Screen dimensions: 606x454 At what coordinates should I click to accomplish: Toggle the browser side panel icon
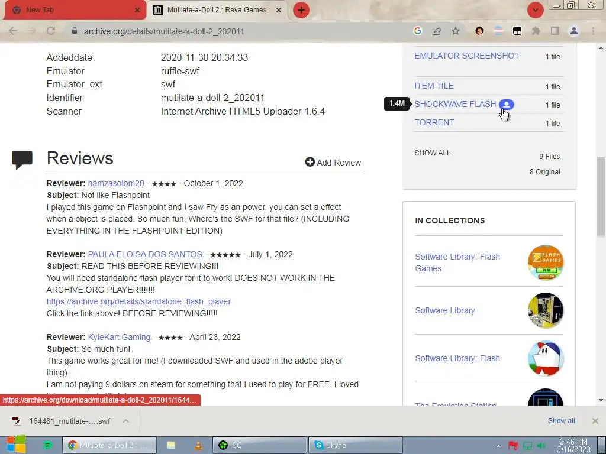tap(555, 31)
